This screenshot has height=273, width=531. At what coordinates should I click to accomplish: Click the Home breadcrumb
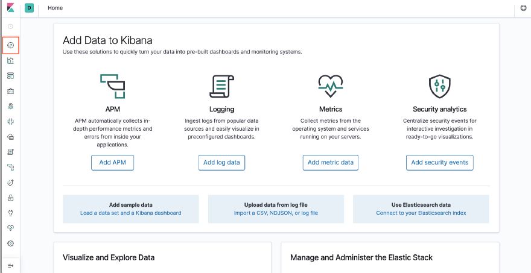(x=55, y=8)
